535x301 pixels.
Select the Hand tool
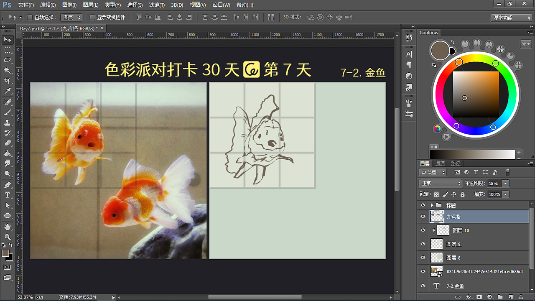(x=8, y=227)
